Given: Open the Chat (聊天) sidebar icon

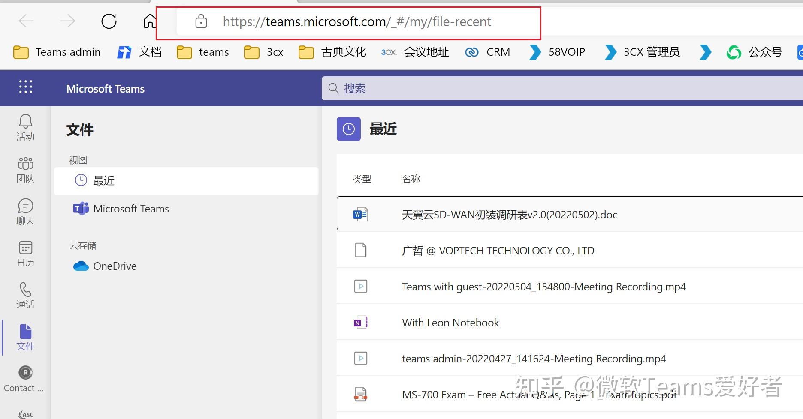Looking at the screenshot, I should (x=25, y=210).
